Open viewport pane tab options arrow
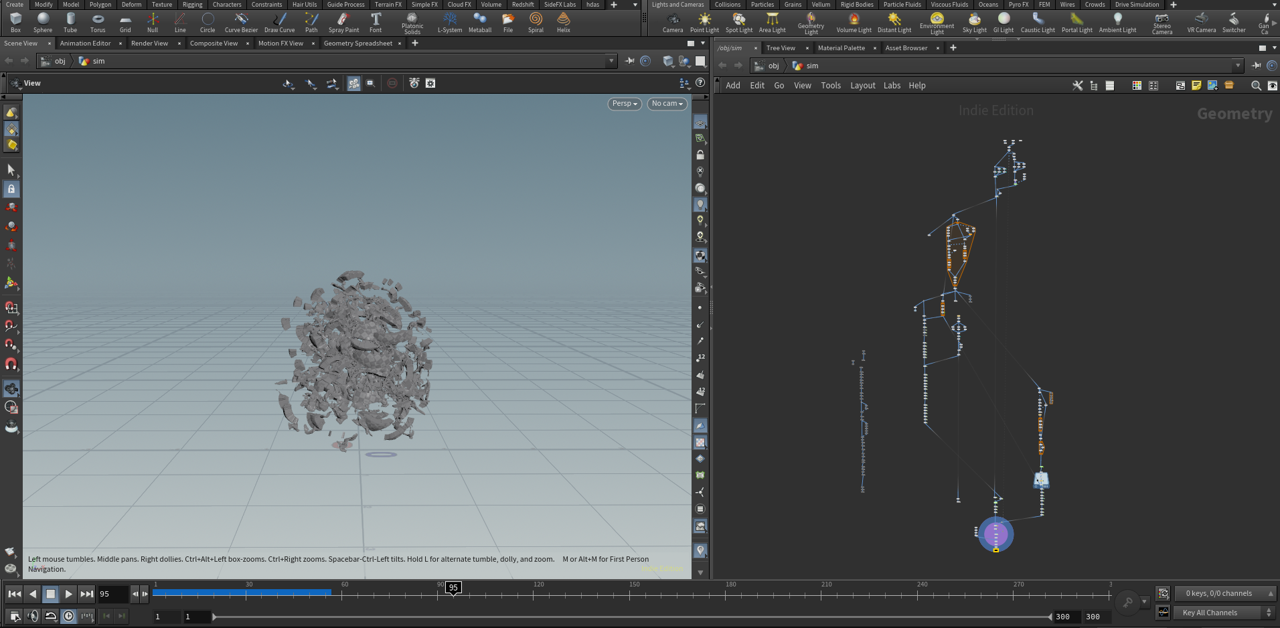 pyautogui.click(x=703, y=43)
